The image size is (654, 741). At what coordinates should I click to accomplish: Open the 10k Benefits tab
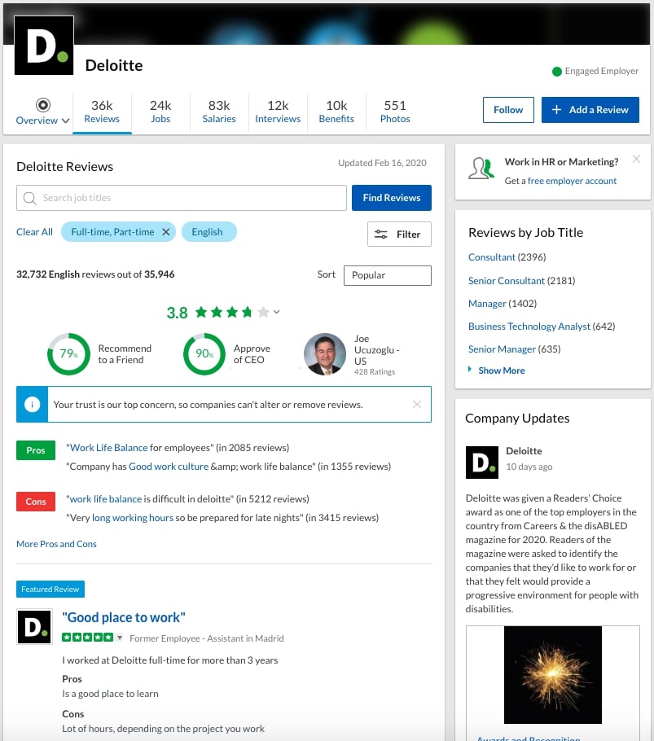[x=336, y=112]
